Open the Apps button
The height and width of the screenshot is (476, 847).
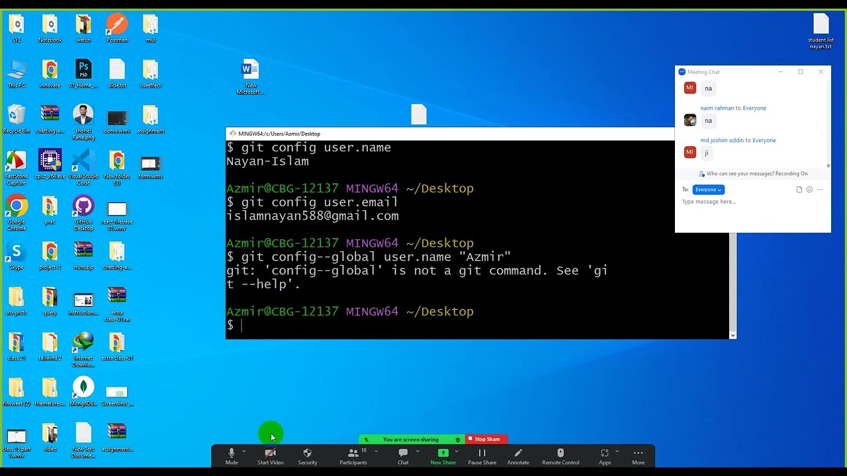[x=605, y=456]
